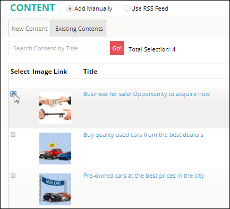Open the Existing Contents tab

pos(79,29)
